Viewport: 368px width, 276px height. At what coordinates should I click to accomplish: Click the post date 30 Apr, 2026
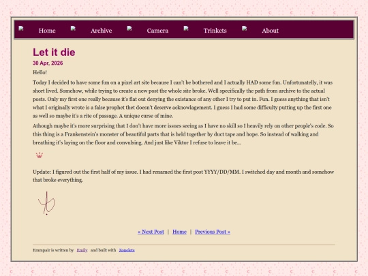(x=48, y=63)
